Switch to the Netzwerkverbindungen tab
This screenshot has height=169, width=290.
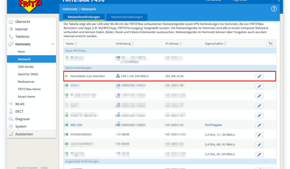pyautogui.click(x=84, y=17)
